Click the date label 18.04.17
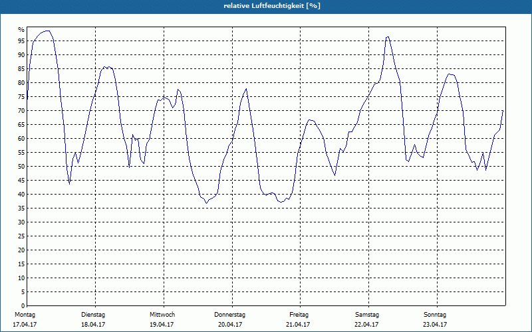 pos(93,325)
